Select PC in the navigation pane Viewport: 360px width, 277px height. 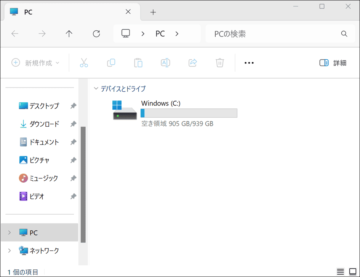pos(40,232)
